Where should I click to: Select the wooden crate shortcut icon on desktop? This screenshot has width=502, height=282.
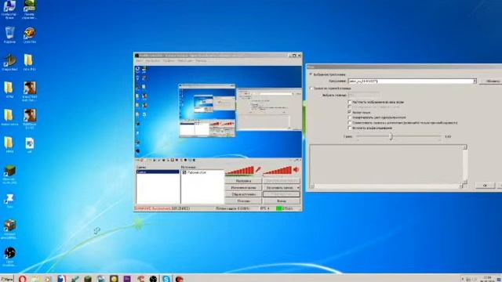tap(10, 226)
